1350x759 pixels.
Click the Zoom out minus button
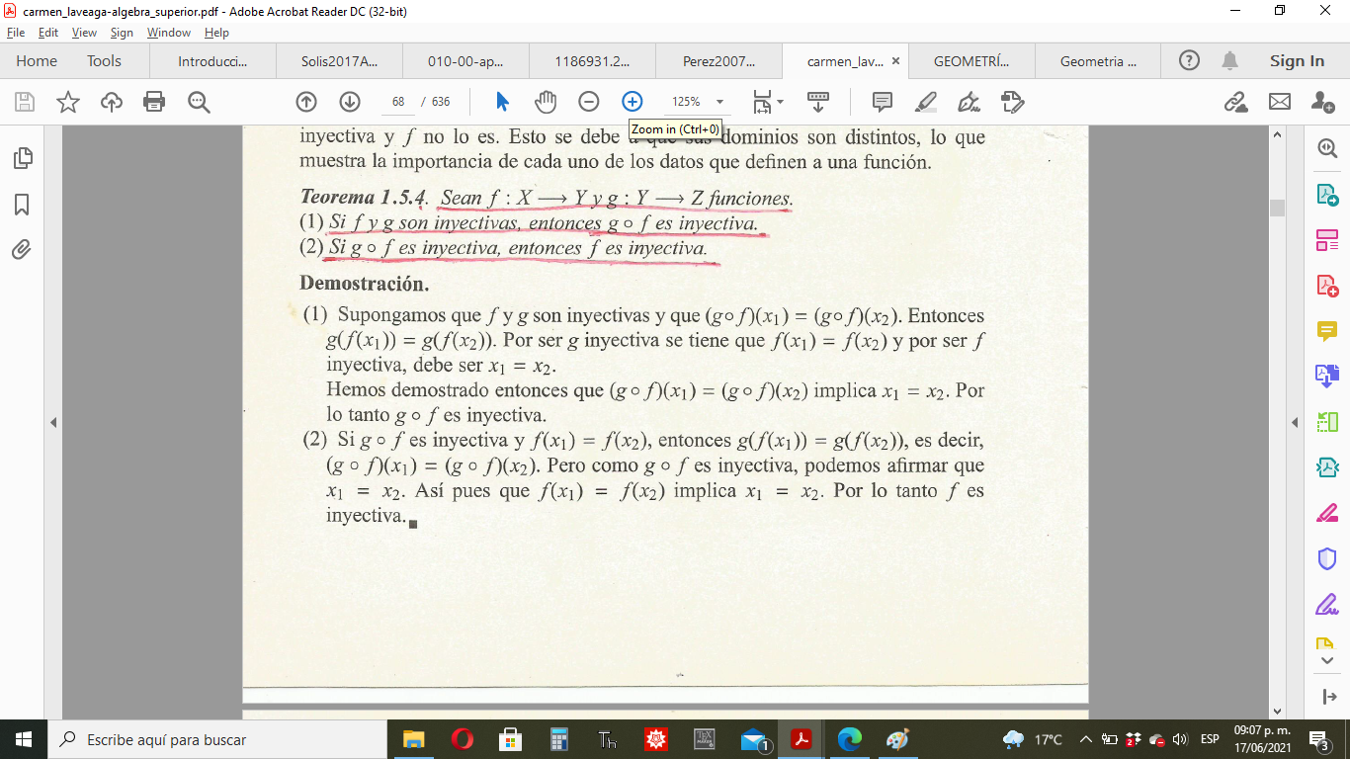[x=589, y=102]
